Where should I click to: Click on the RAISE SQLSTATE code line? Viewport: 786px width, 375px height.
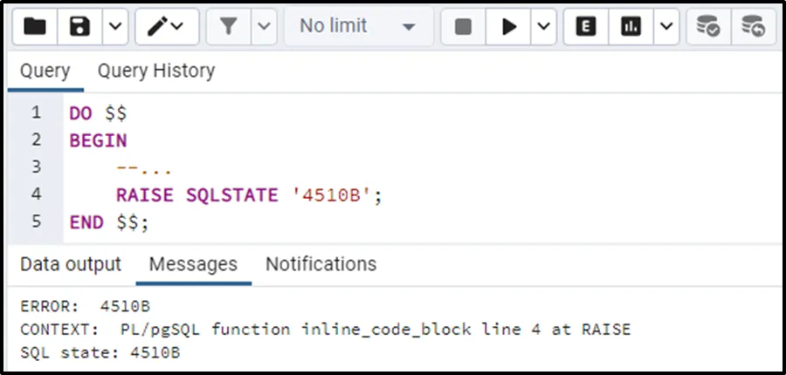pyautogui.click(x=249, y=194)
